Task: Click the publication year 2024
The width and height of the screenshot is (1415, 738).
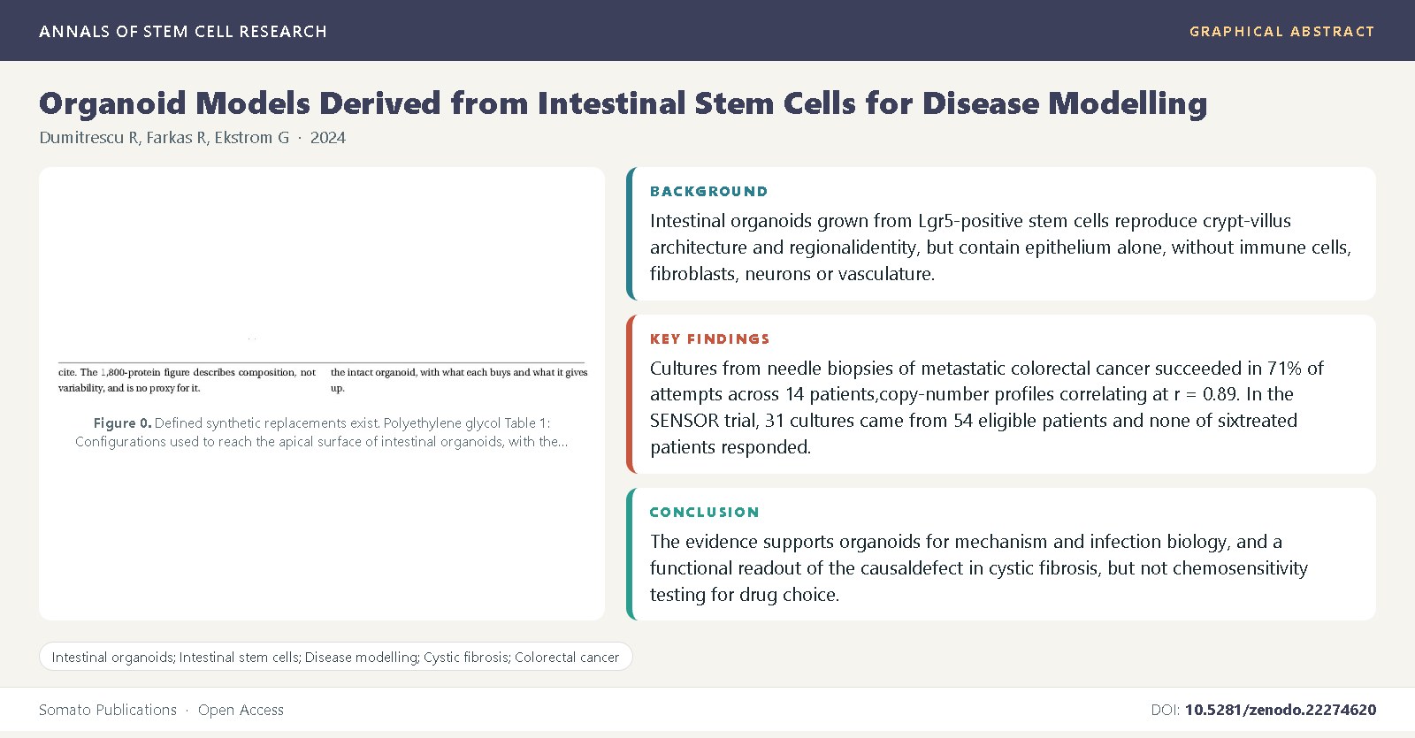Action: point(328,138)
